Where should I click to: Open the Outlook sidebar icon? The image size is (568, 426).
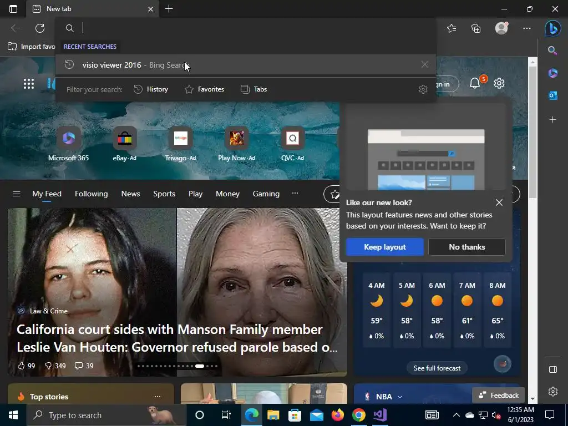553,95
